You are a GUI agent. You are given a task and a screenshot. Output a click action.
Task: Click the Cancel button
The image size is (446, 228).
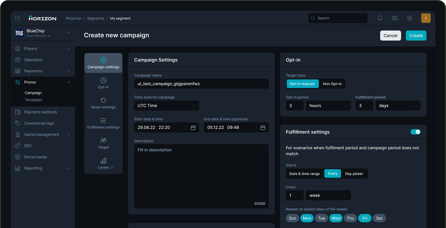coord(390,36)
